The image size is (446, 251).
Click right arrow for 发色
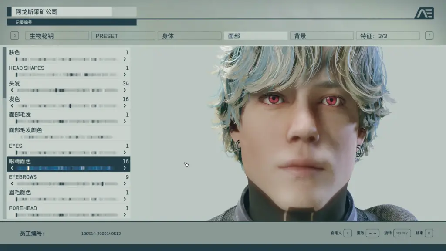(125, 106)
